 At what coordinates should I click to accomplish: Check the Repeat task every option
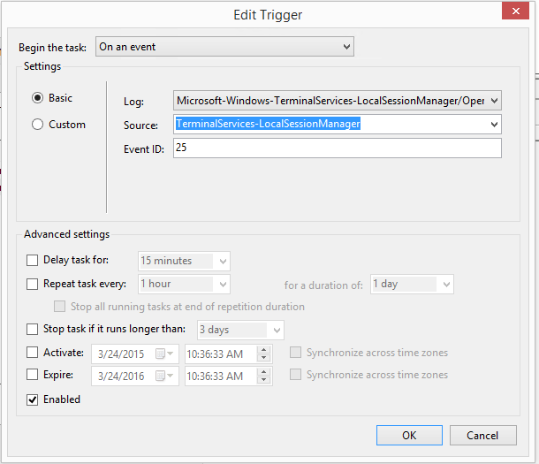point(33,285)
